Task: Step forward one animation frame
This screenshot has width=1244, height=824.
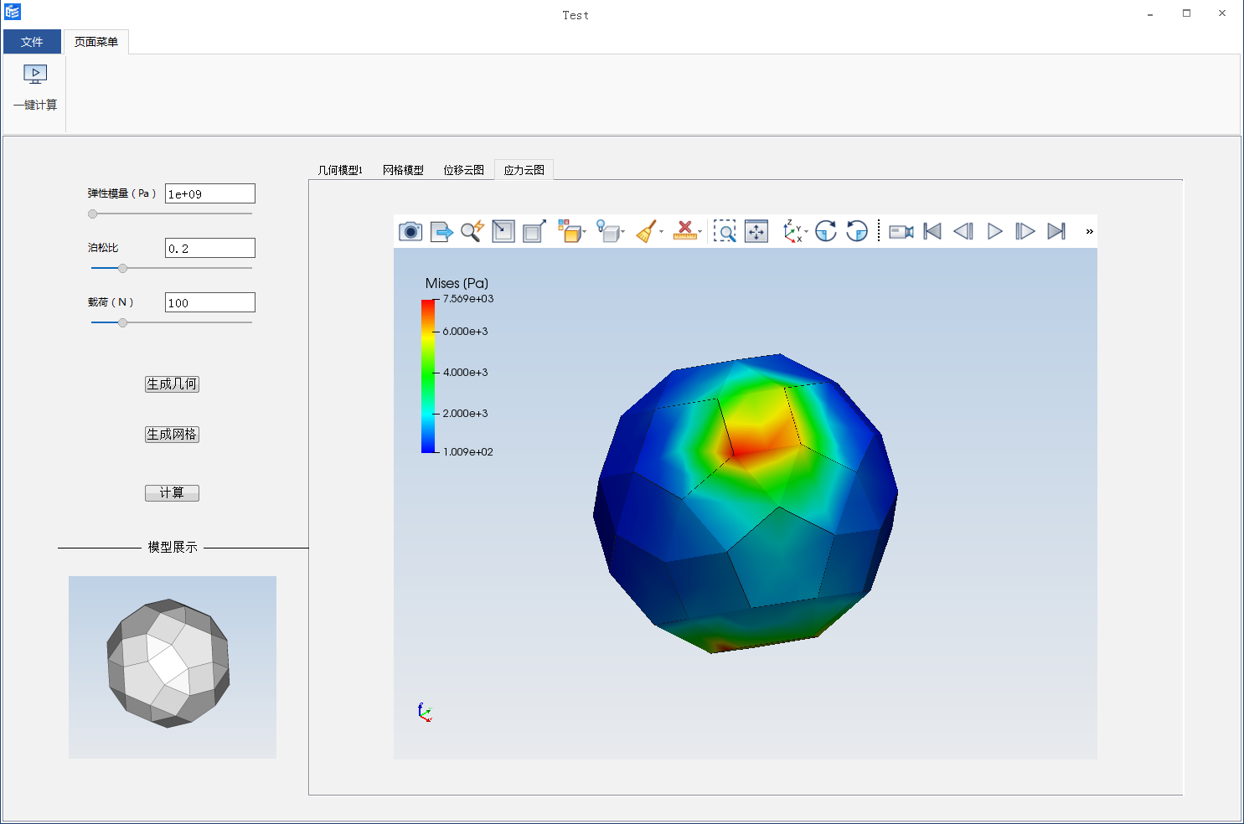Action: pyautogui.click(x=1025, y=231)
